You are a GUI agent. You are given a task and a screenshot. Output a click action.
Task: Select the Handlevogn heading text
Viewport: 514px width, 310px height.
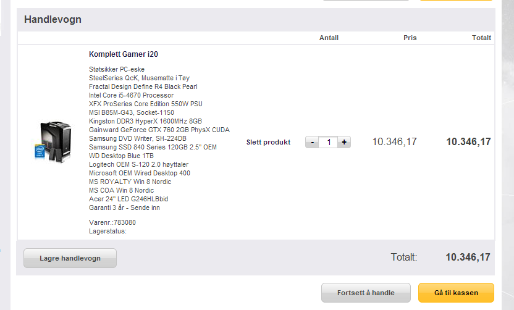click(53, 19)
